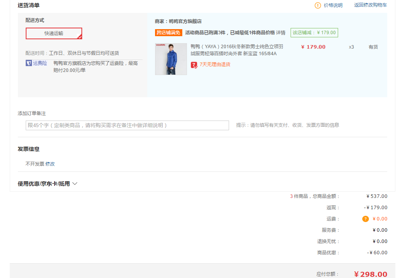Image resolution: width=402 pixels, height=278 pixels.
Task: Click 修改 next to 不开发票
Action: tap(50, 164)
